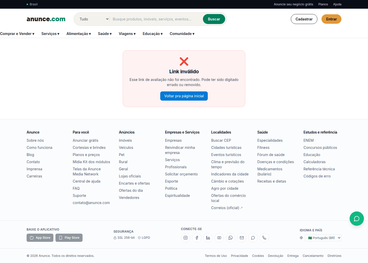Open the green floating chat widget

tap(357, 219)
